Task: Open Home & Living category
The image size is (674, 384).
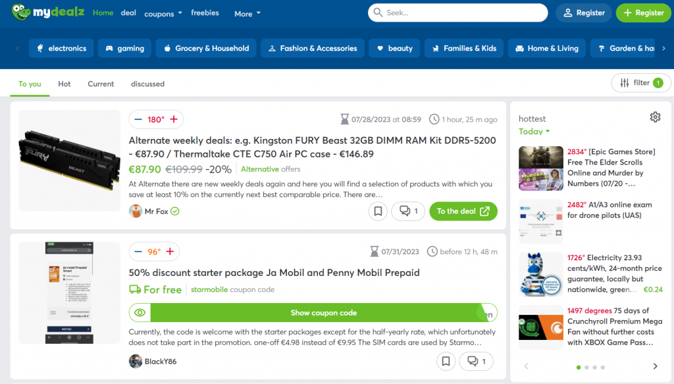Action: (x=547, y=48)
